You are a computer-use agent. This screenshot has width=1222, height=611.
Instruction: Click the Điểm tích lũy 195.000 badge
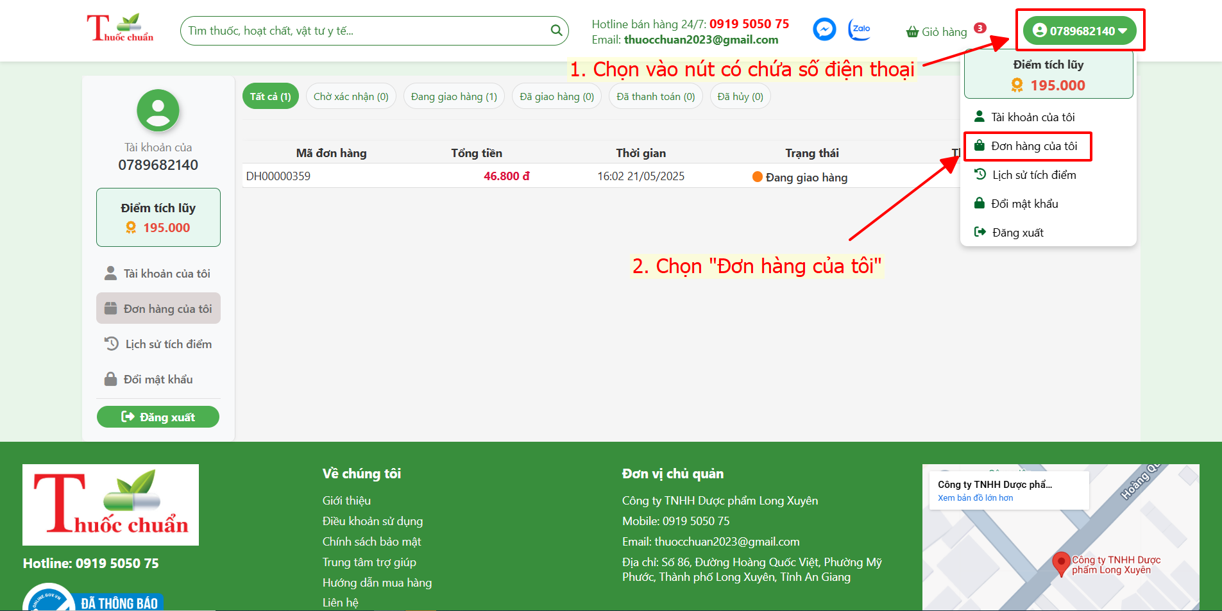[158, 217]
